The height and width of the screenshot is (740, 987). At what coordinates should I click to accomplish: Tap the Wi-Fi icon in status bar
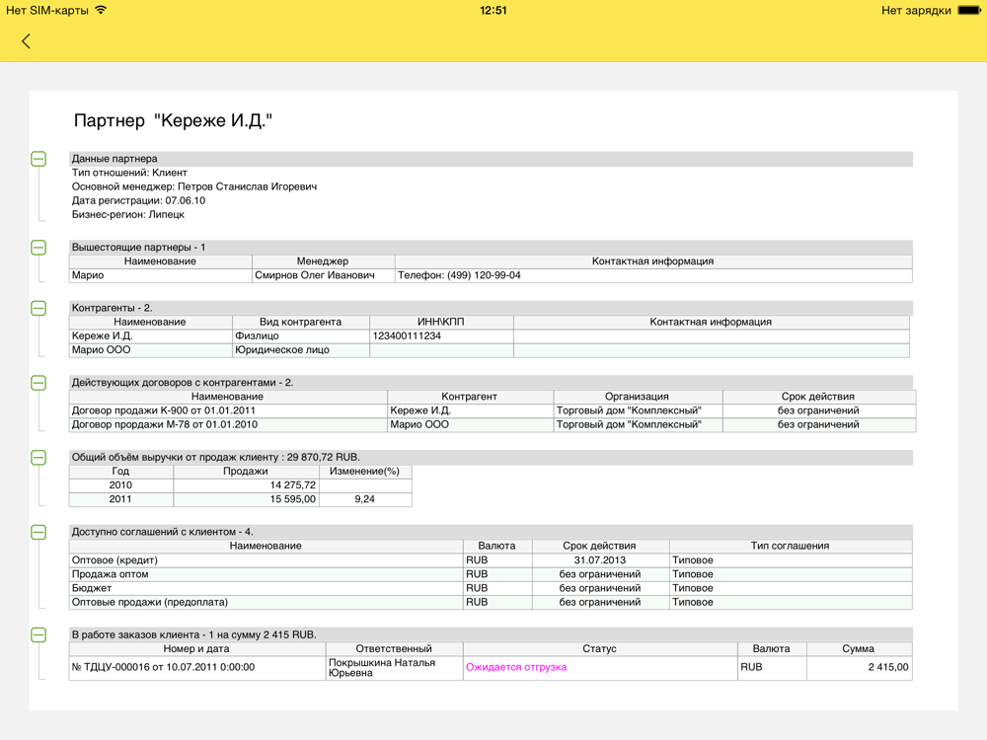click(x=101, y=11)
